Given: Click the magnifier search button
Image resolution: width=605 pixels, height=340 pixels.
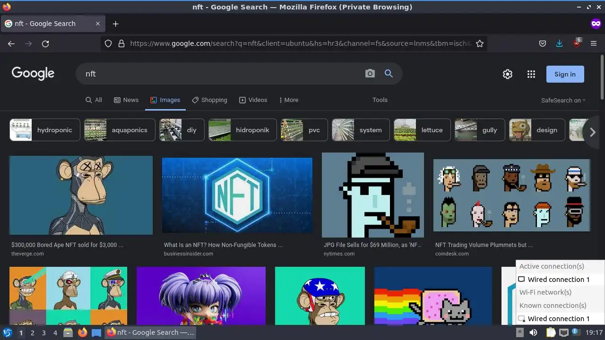Looking at the screenshot, I should point(389,74).
